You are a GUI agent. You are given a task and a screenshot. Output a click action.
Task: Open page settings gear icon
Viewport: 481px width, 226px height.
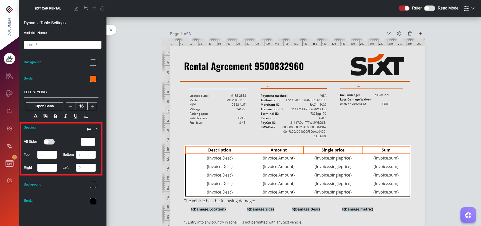(x=399, y=33)
